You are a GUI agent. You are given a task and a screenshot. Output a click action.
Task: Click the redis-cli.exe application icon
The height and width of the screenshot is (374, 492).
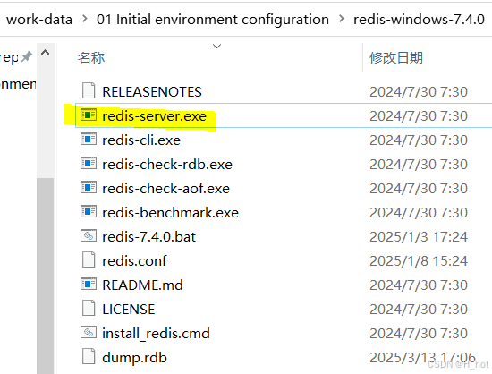(89, 139)
